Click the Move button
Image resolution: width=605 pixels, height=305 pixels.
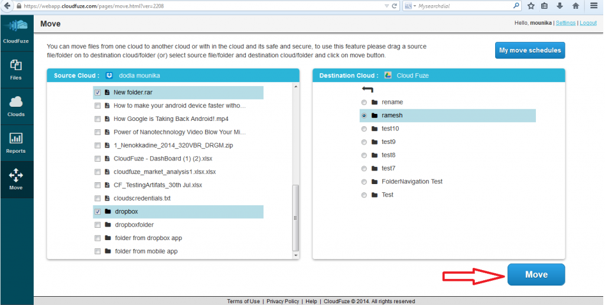point(536,274)
